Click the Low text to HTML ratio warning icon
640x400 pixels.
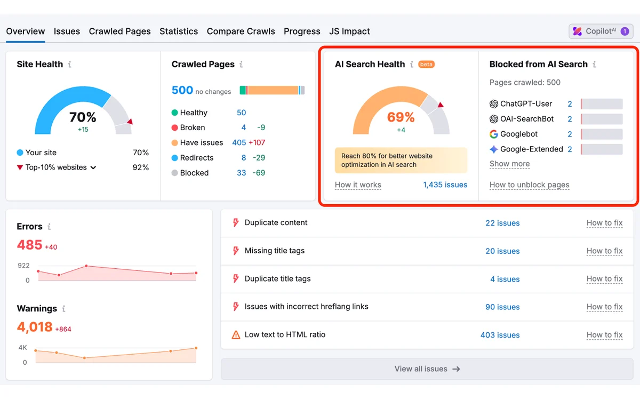[236, 335]
